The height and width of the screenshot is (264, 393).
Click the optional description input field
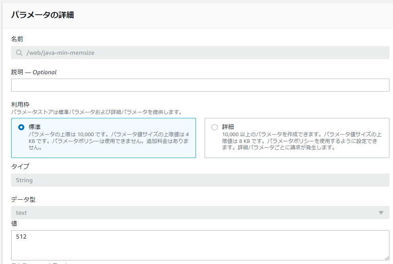(x=200, y=85)
